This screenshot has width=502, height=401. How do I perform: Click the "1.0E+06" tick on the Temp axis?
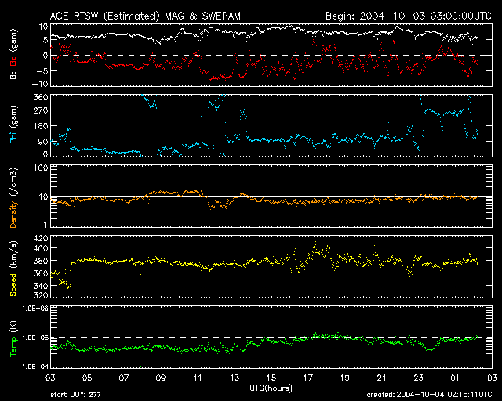(x=35, y=309)
